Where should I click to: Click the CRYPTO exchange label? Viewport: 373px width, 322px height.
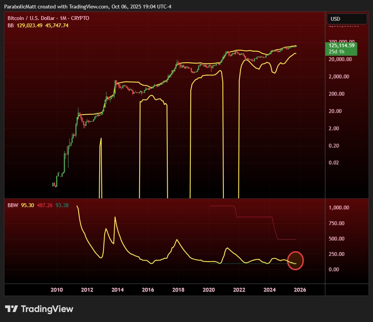pyautogui.click(x=79, y=18)
